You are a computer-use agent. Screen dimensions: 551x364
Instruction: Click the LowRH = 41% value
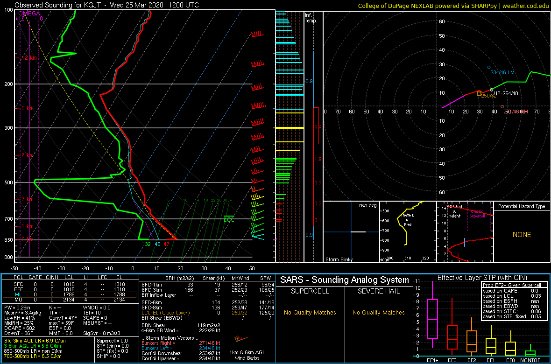(20, 318)
